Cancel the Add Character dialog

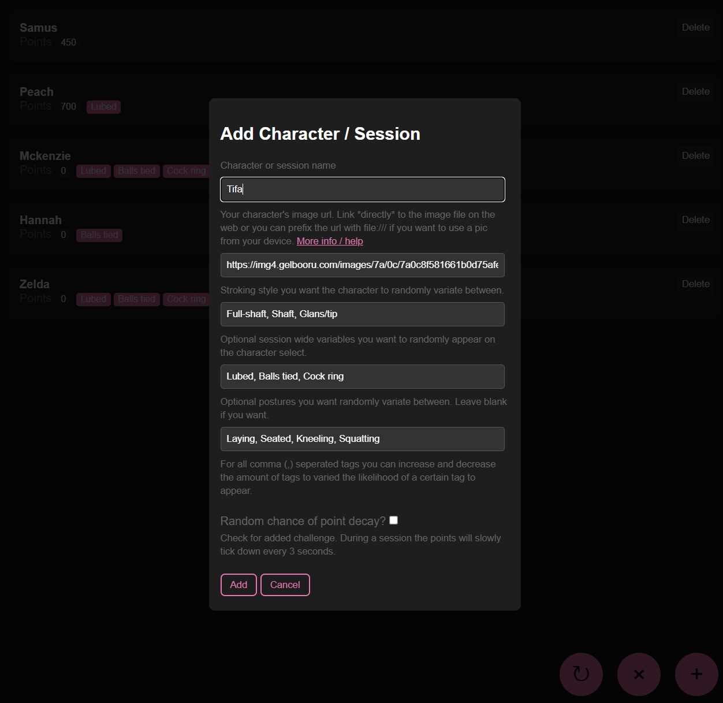point(285,585)
